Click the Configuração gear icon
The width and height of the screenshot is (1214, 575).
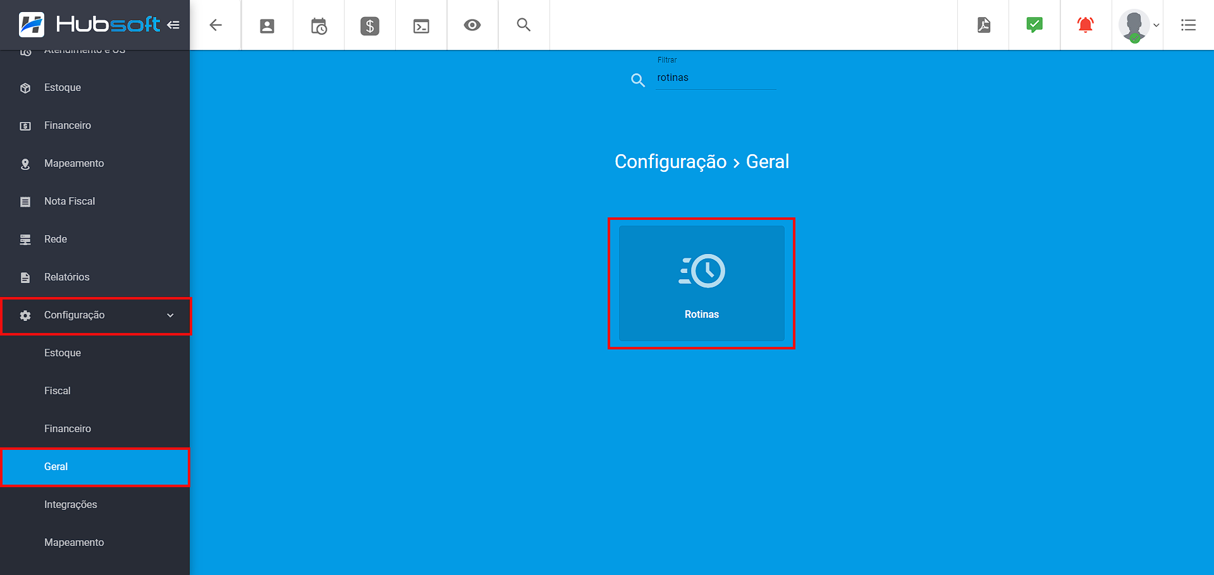click(25, 315)
